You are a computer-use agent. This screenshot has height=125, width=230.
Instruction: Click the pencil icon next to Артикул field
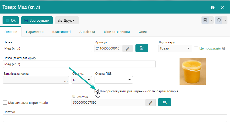[x=128, y=48]
